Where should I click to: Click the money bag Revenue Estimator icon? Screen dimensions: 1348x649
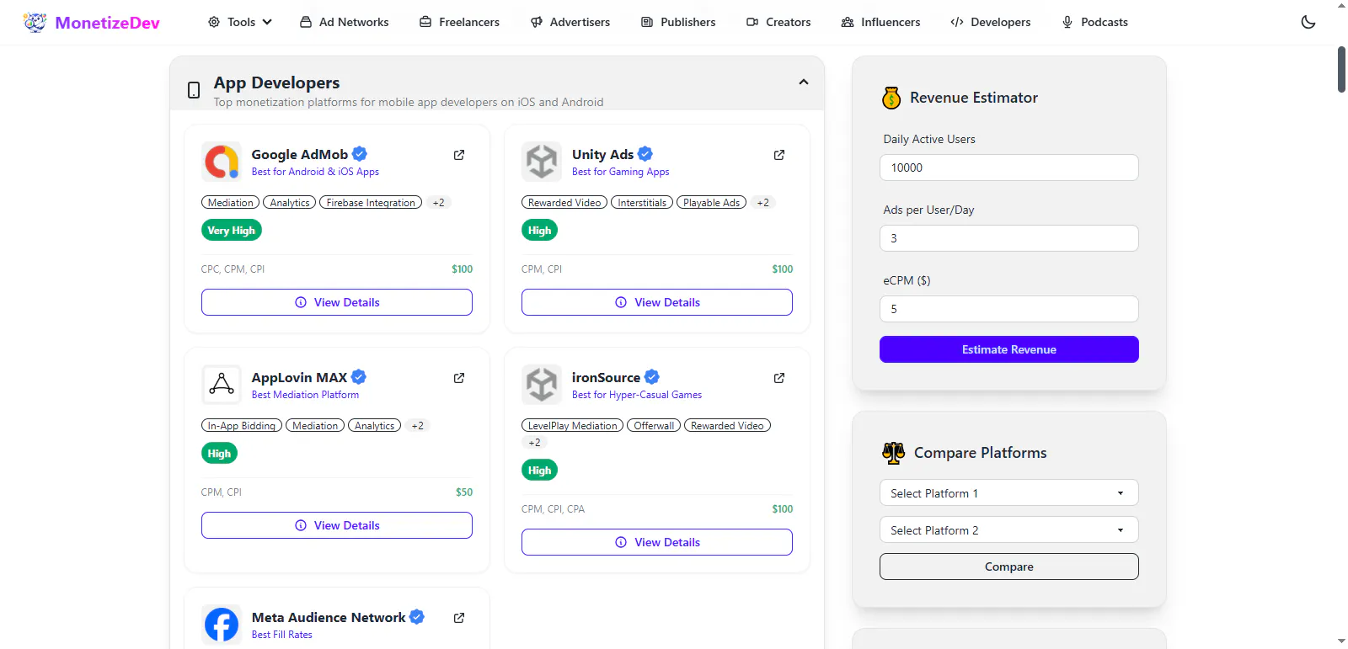tap(891, 98)
